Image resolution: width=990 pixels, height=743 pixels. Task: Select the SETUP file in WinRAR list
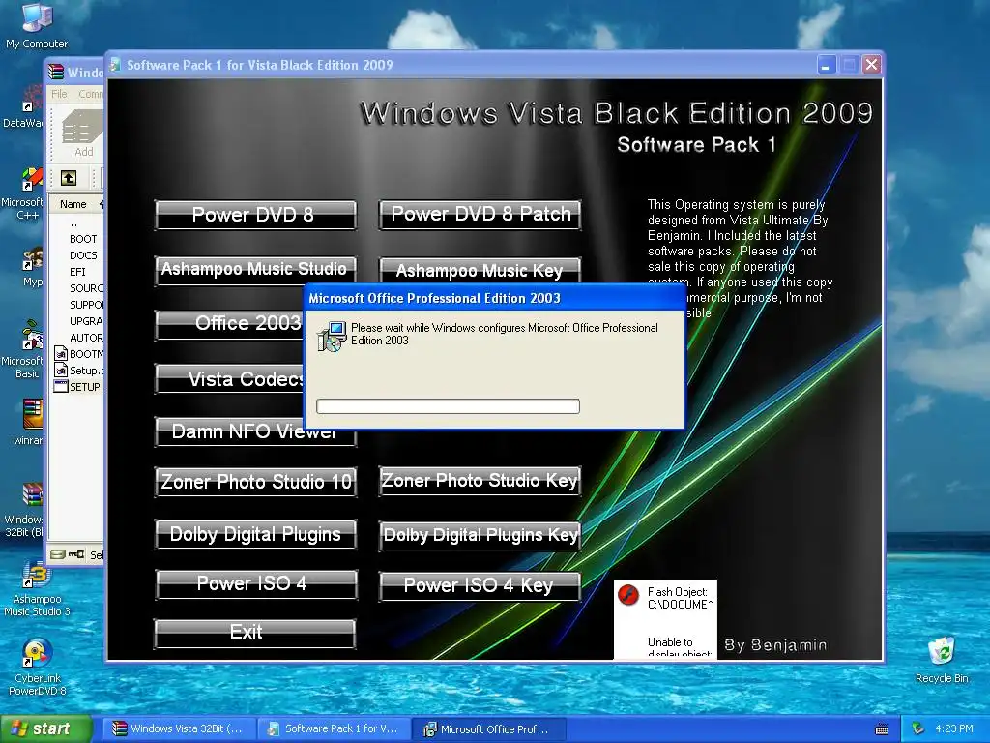pyautogui.click(x=79, y=387)
